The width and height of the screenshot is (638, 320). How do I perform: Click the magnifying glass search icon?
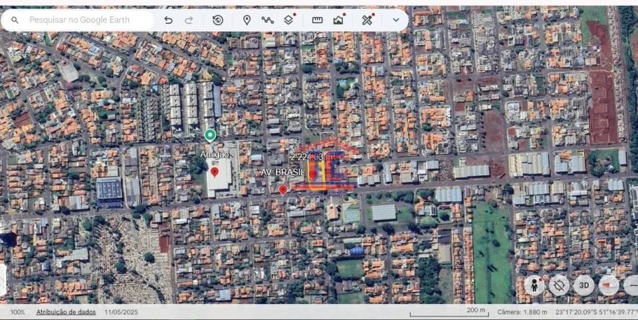[15, 20]
